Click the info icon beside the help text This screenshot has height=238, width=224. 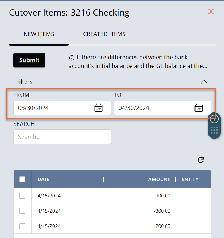pos(71,58)
